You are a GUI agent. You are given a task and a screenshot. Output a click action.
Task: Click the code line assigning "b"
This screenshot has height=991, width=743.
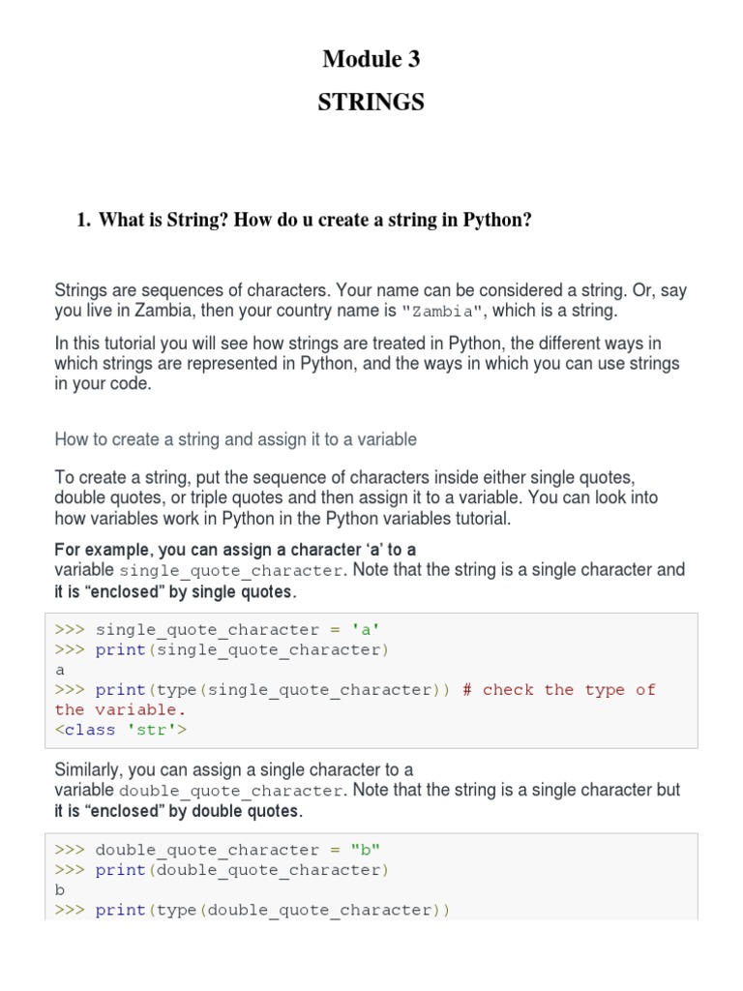[218, 850]
